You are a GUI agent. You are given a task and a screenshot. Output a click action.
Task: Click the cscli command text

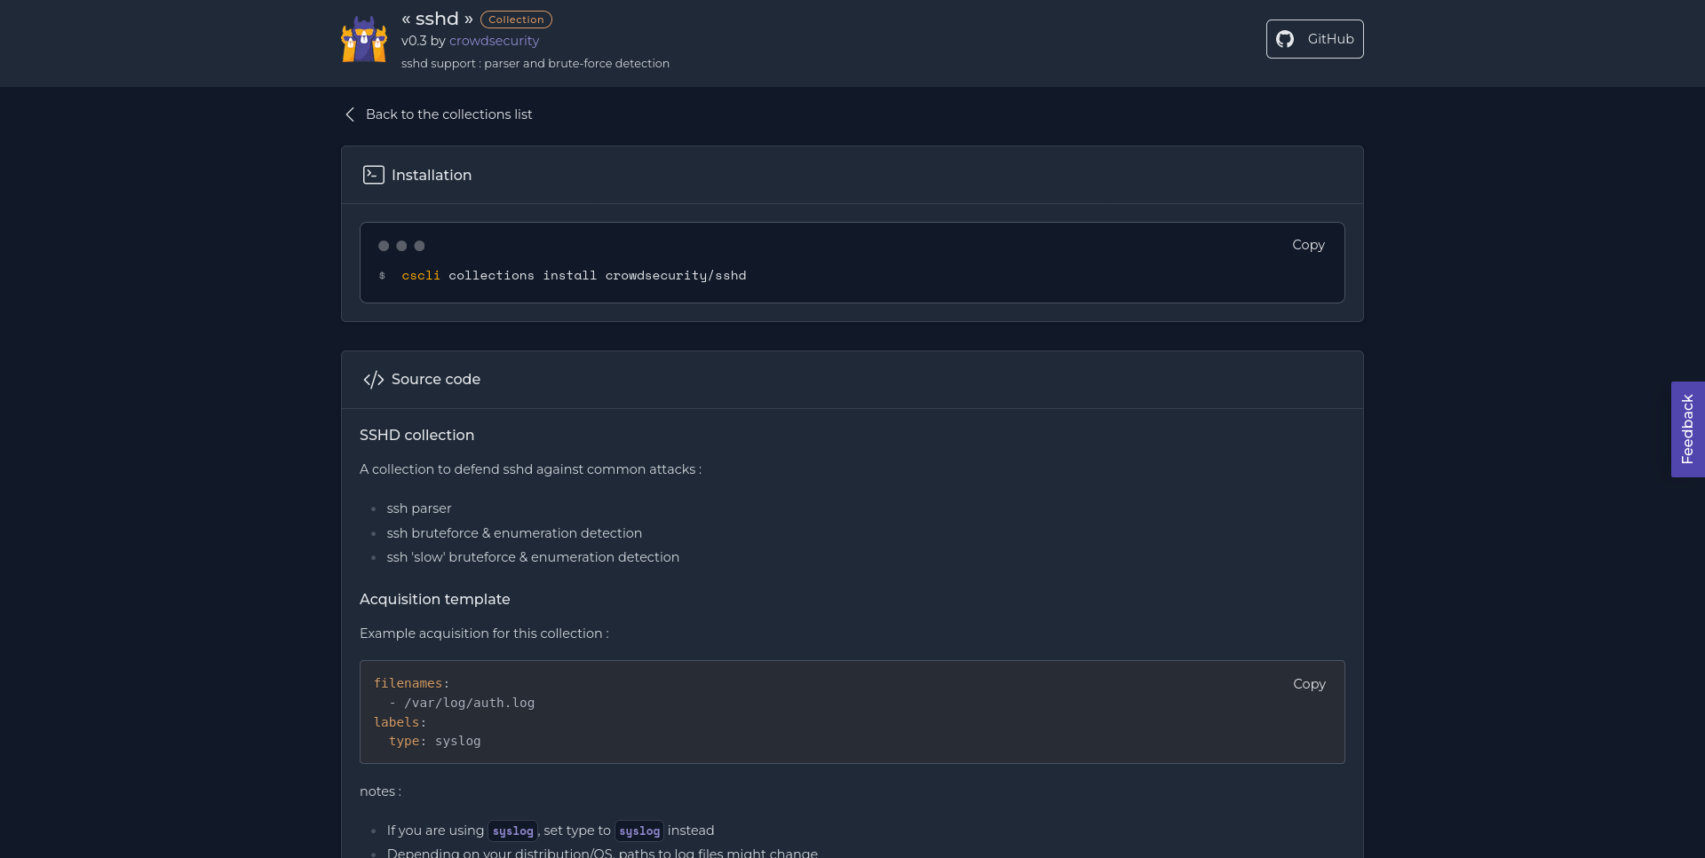(421, 276)
